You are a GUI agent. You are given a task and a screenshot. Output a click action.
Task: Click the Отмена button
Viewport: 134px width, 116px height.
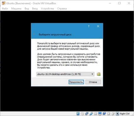pos(93,82)
